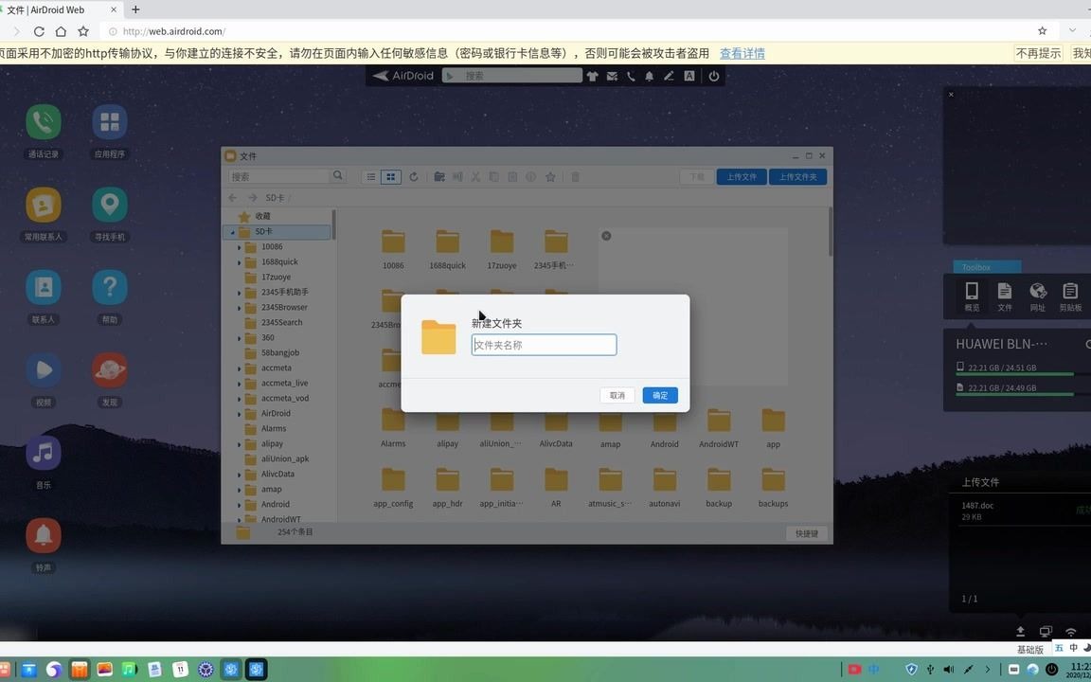Click the refresh icon in file toolbar
The width and height of the screenshot is (1091, 682).
pos(413,177)
